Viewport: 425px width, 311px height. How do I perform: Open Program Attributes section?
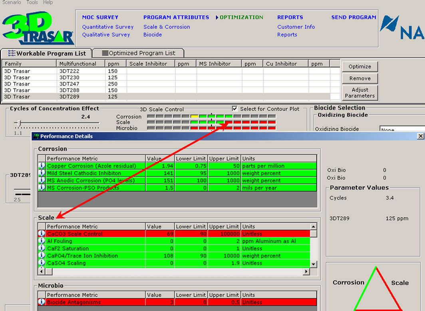click(176, 17)
